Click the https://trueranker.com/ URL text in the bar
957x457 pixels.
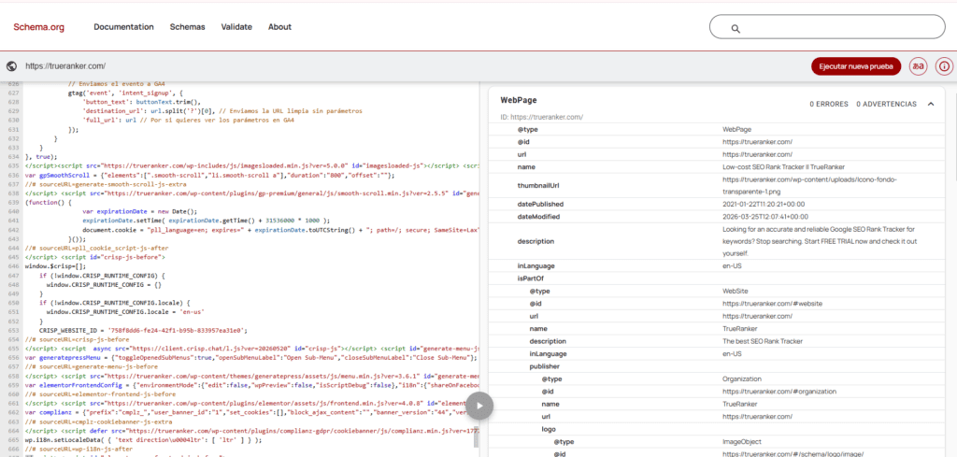click(x=65, y=66)
